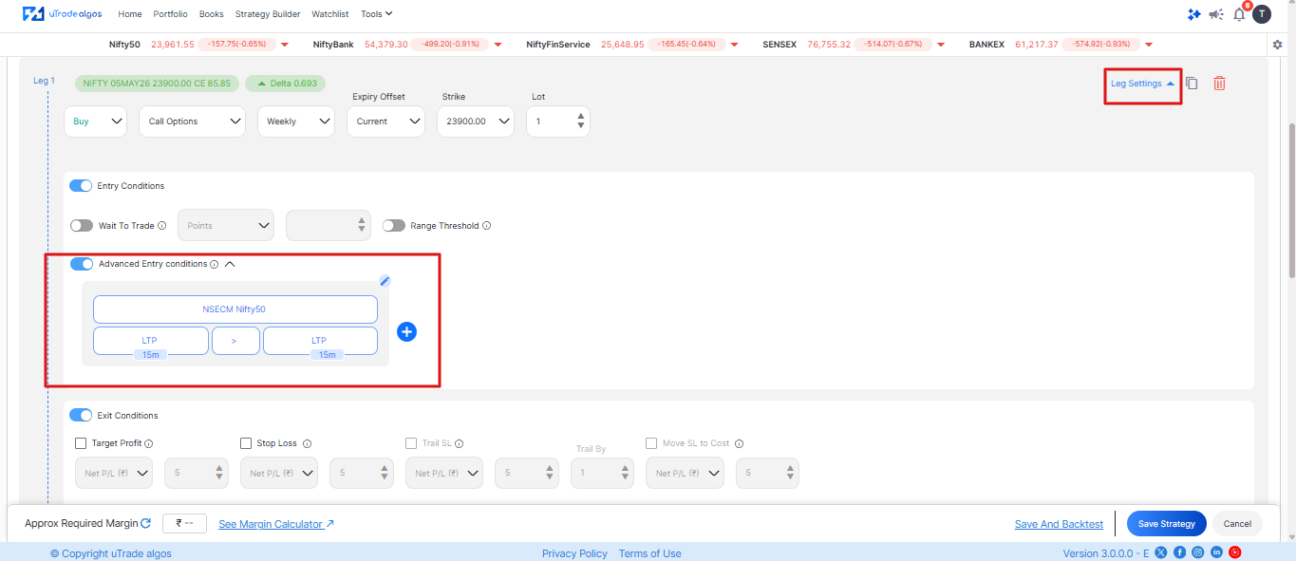Image resolution: width=1296 pixels, height=561 pixels.
Task: Open the Terms of Use link
Action: point(650,553)
